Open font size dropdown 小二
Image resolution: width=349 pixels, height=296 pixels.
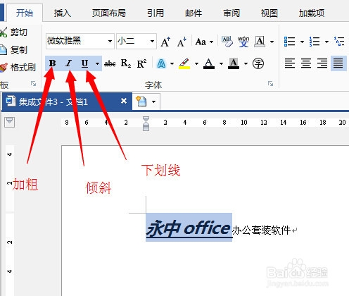(152, 42)
